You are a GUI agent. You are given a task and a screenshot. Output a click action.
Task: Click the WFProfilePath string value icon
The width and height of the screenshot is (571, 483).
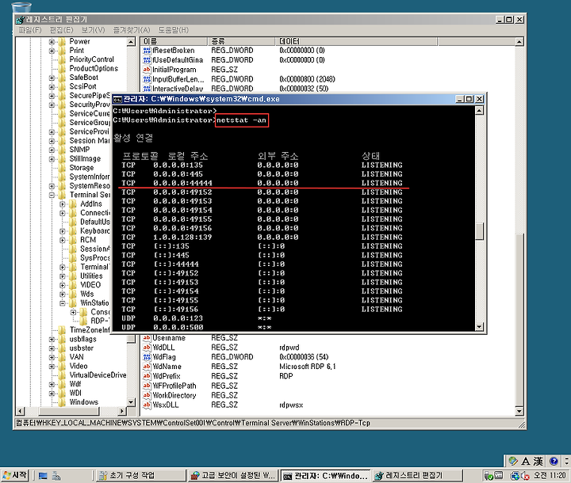[x=147, y=386]
